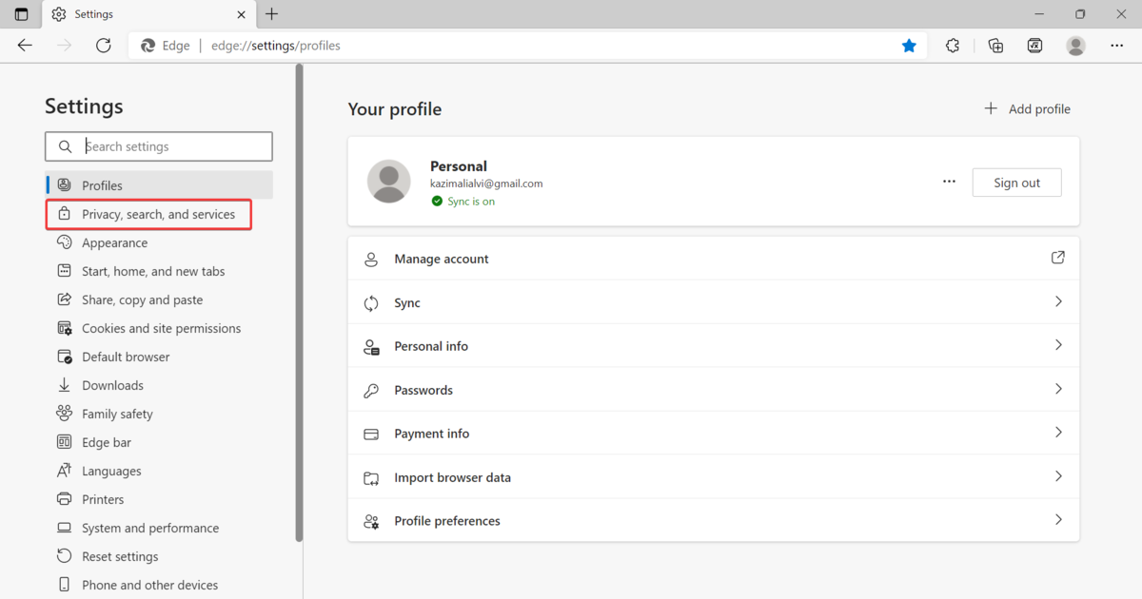Screen dimensions: 1142x599
Task: Open Start, home, and new tabs
Action: 153,271
